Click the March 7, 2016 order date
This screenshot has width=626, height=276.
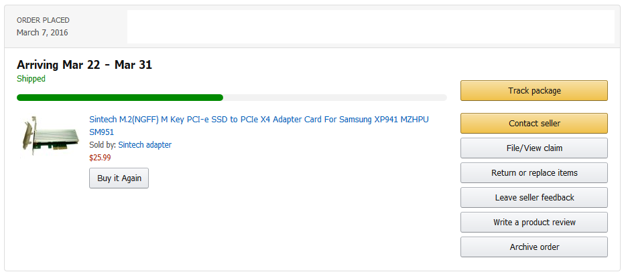click(x=42, y=33)
